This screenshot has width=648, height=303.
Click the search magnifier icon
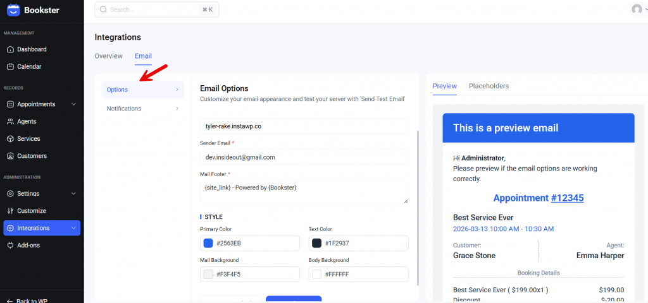click(x=103, y=9)
